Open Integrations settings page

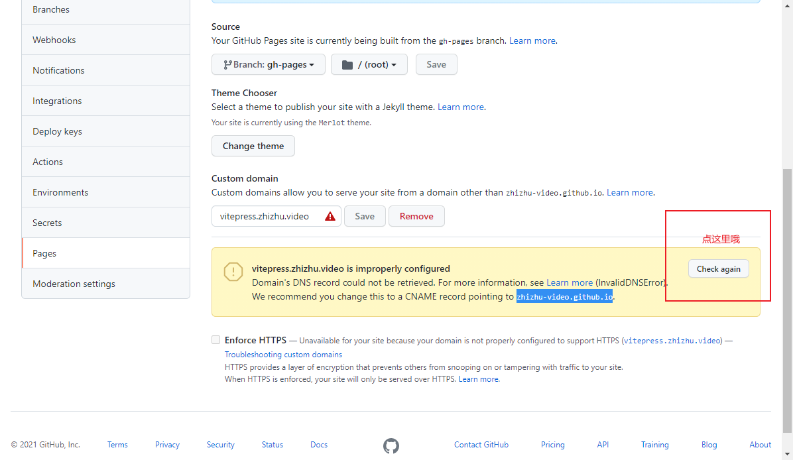point(105,101)
